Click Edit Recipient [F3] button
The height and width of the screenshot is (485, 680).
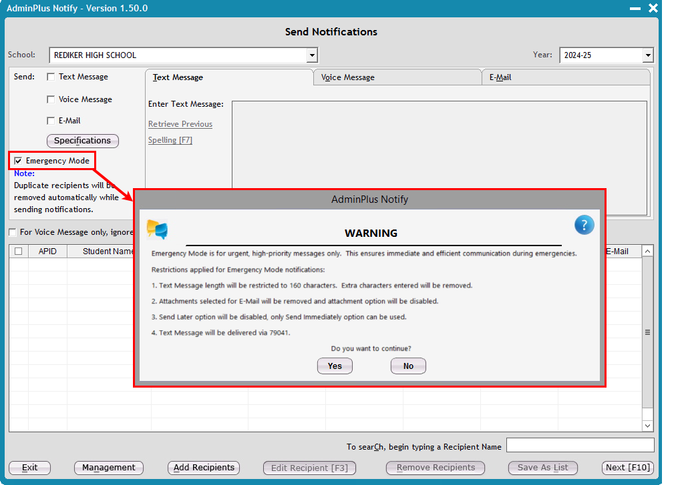pyautogui.click(x=310, y=468)
